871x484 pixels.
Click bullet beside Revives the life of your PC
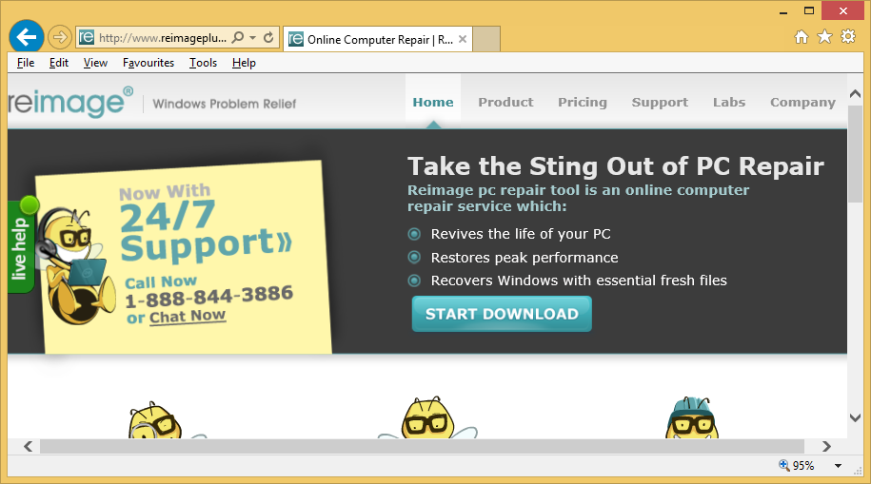tap(414, 234)
